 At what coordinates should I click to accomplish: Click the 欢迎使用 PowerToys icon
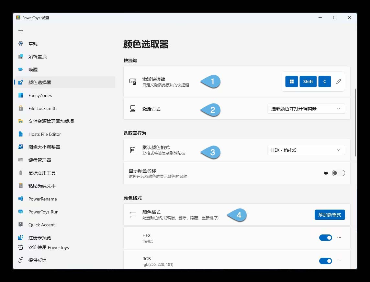click(x=21, y=247)
